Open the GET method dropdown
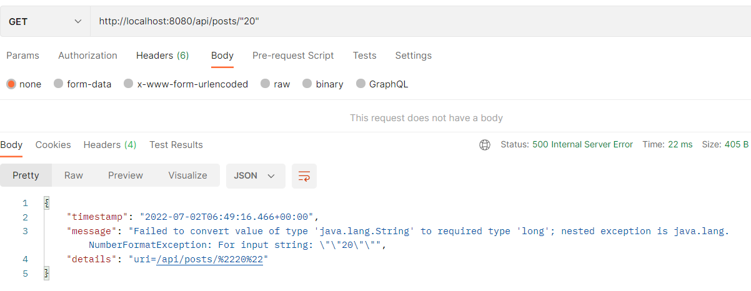The height and width of the screenshot is (291, 751). pos(45,21)
